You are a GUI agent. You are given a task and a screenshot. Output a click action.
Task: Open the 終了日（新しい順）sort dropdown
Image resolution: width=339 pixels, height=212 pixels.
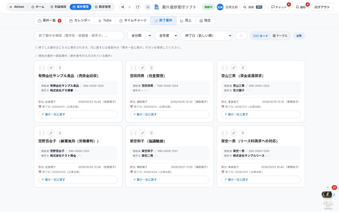[x=206, y=36]
